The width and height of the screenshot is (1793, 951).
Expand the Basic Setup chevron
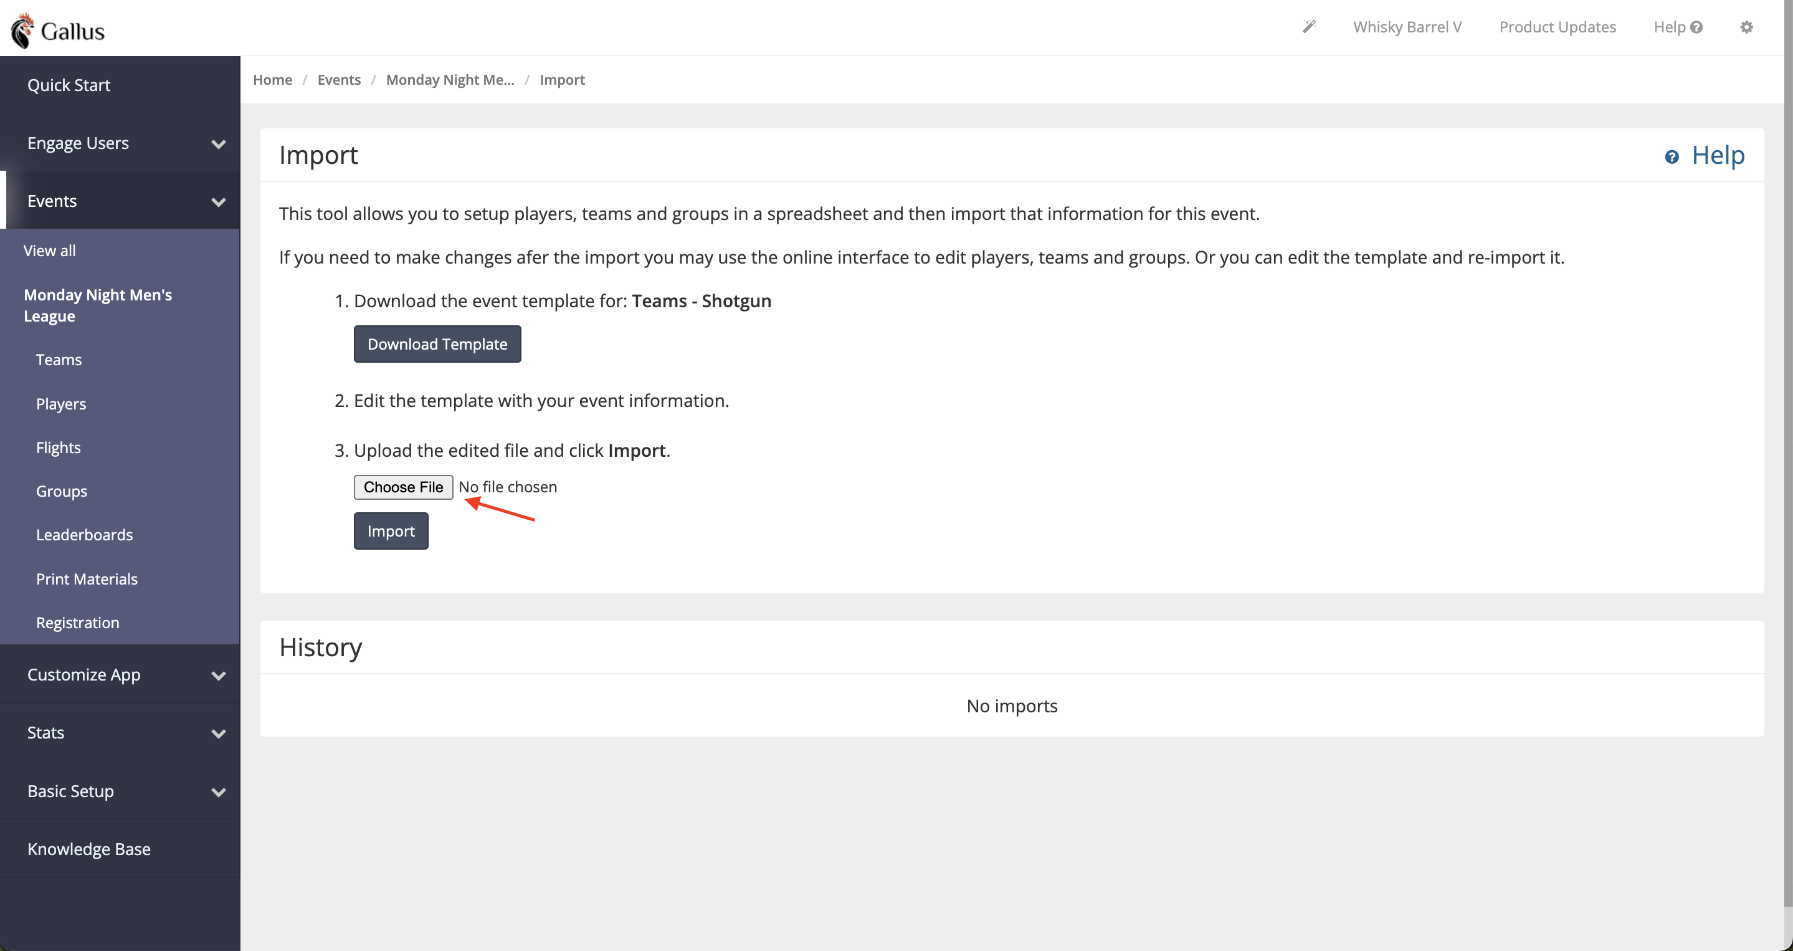[x=219, y=791]
